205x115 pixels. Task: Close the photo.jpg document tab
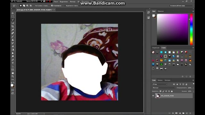coord(54,10)
